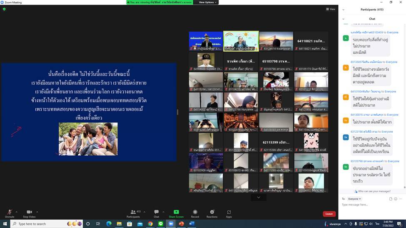Viewport: 406px width, 228px height.
Task: Switch to Zoom taskbar icon
Action: [x=171, y=224]
